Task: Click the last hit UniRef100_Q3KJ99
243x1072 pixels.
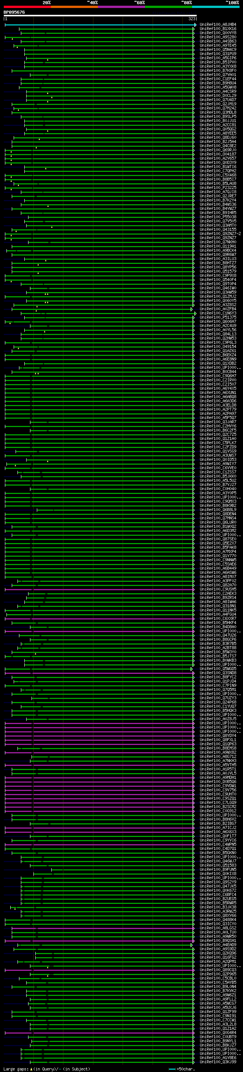Action: [218, 1062]
